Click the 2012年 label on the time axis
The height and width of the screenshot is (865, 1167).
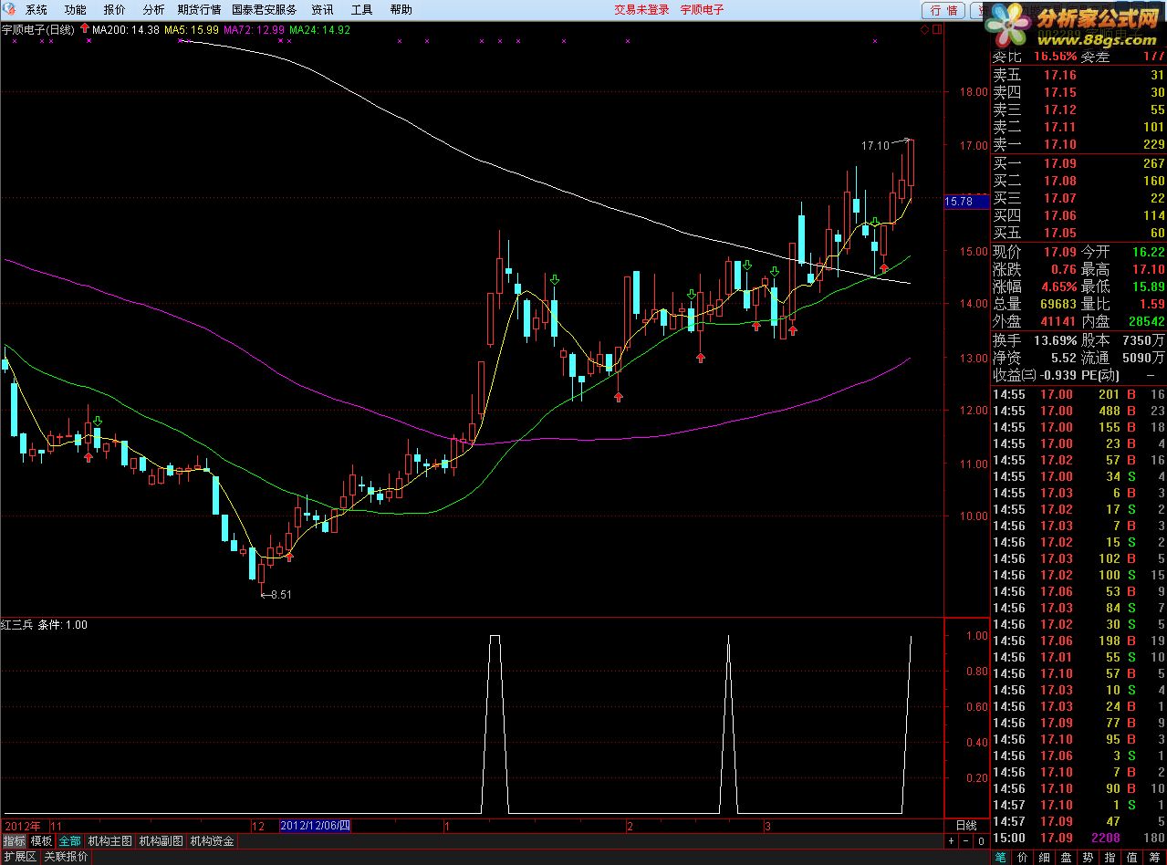pos(22,826)
